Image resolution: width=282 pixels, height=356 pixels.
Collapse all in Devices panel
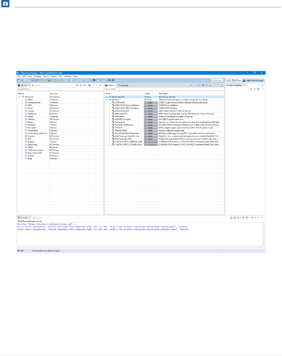(x=81, y=85)
